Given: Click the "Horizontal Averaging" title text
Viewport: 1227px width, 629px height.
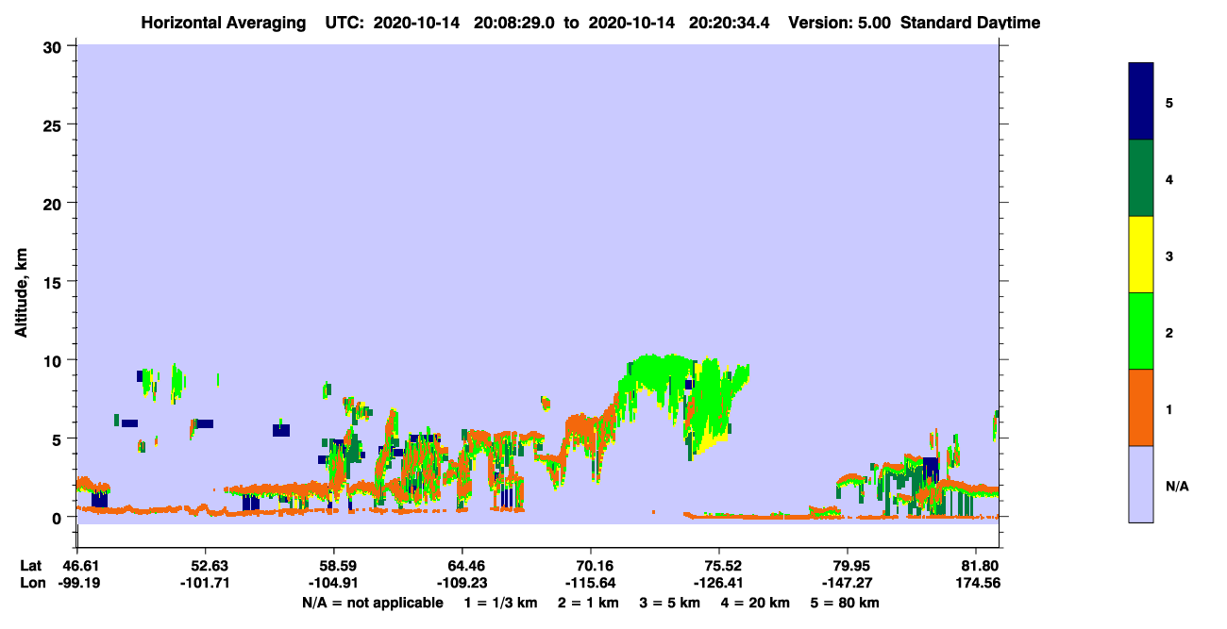Looking at the screenshot, I should pos(224,23).
